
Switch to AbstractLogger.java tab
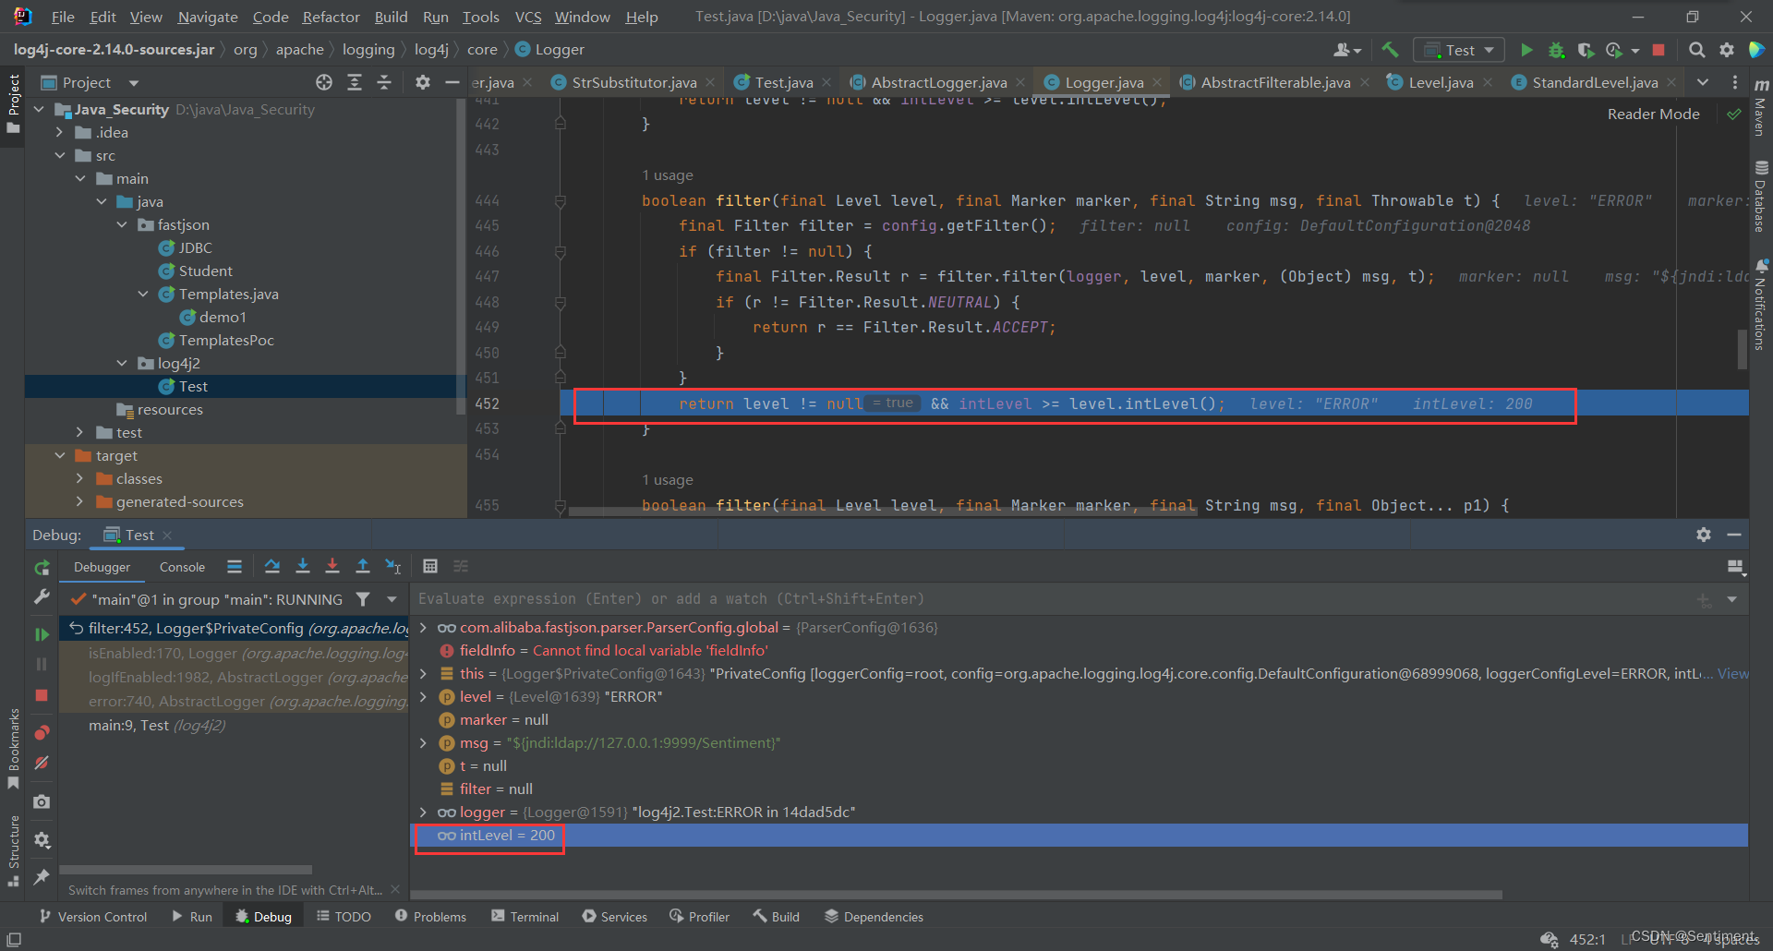[x=938, y=82]
